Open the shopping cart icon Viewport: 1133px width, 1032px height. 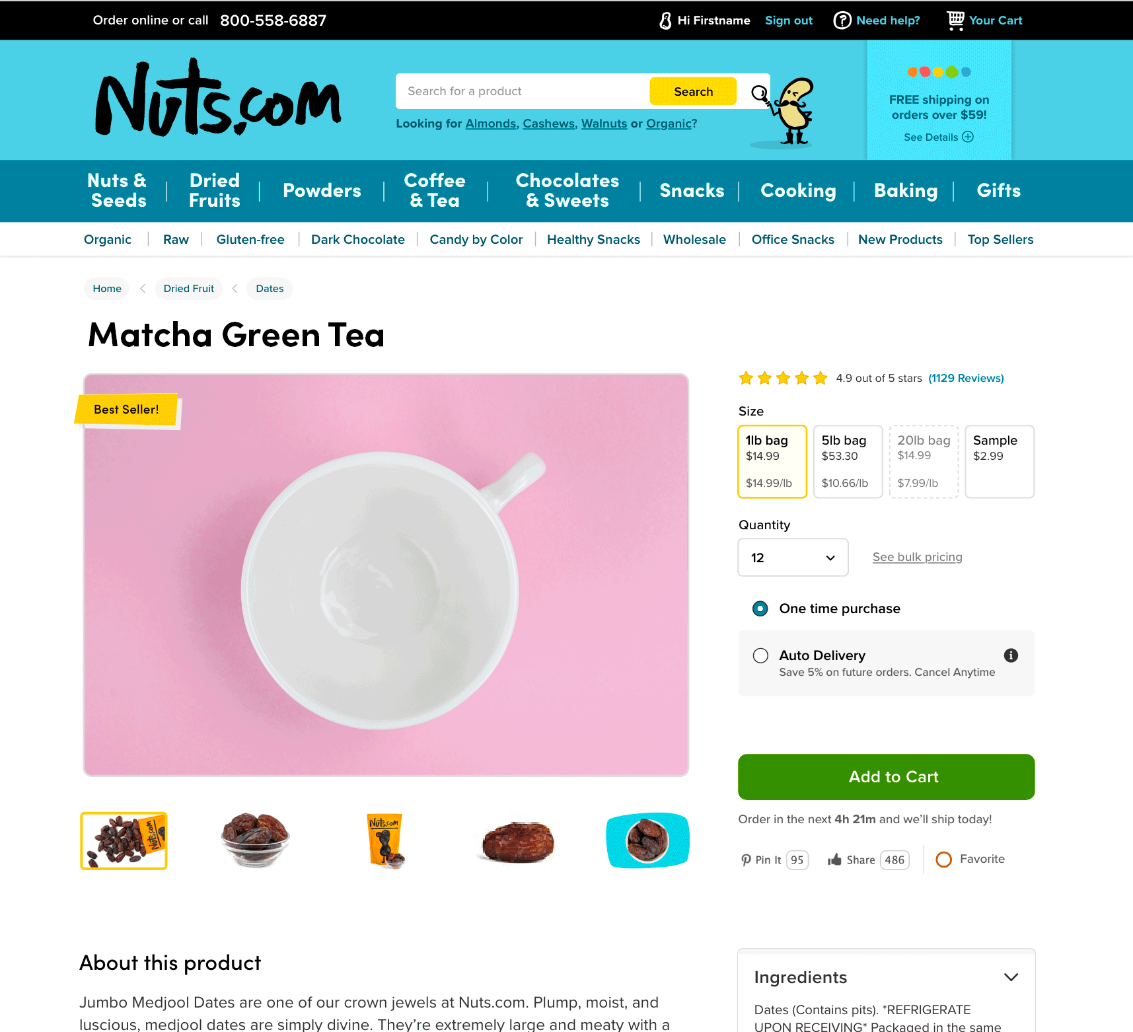point(955,20)
